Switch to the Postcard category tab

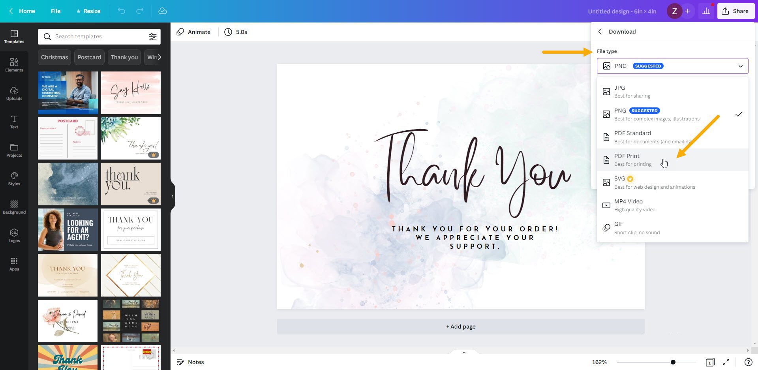click(x=89, y=57)
